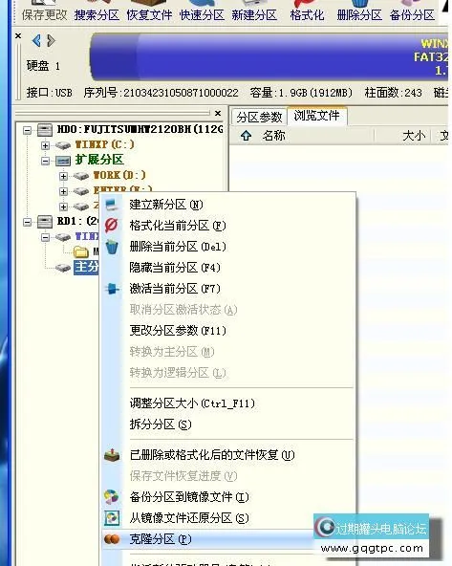The height and width of the screenshot is (566, 452).
Task: Click the HD0 hard disk icon
Action: tap(45, 130)
